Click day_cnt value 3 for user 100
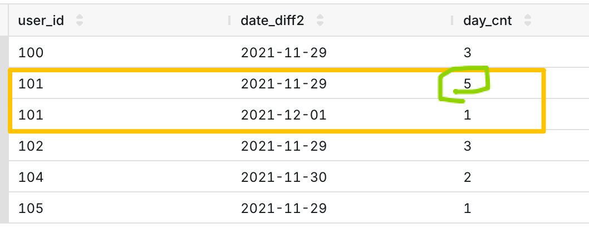This screenshot has width=589, height=228. [467, 53]
